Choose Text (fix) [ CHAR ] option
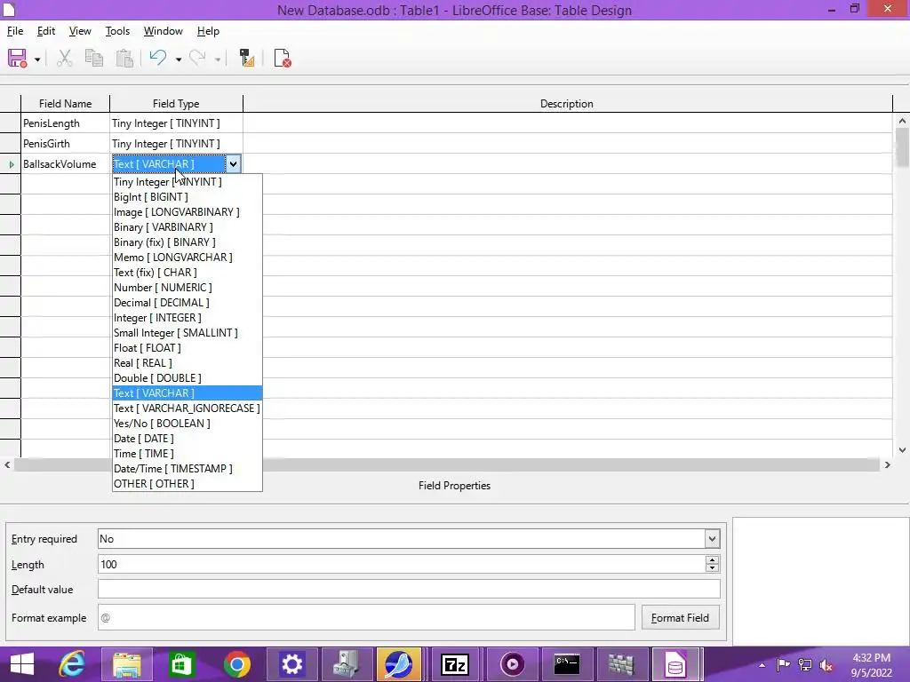The height and width of the screenshot is (682, 910). [x=187, y=272]
